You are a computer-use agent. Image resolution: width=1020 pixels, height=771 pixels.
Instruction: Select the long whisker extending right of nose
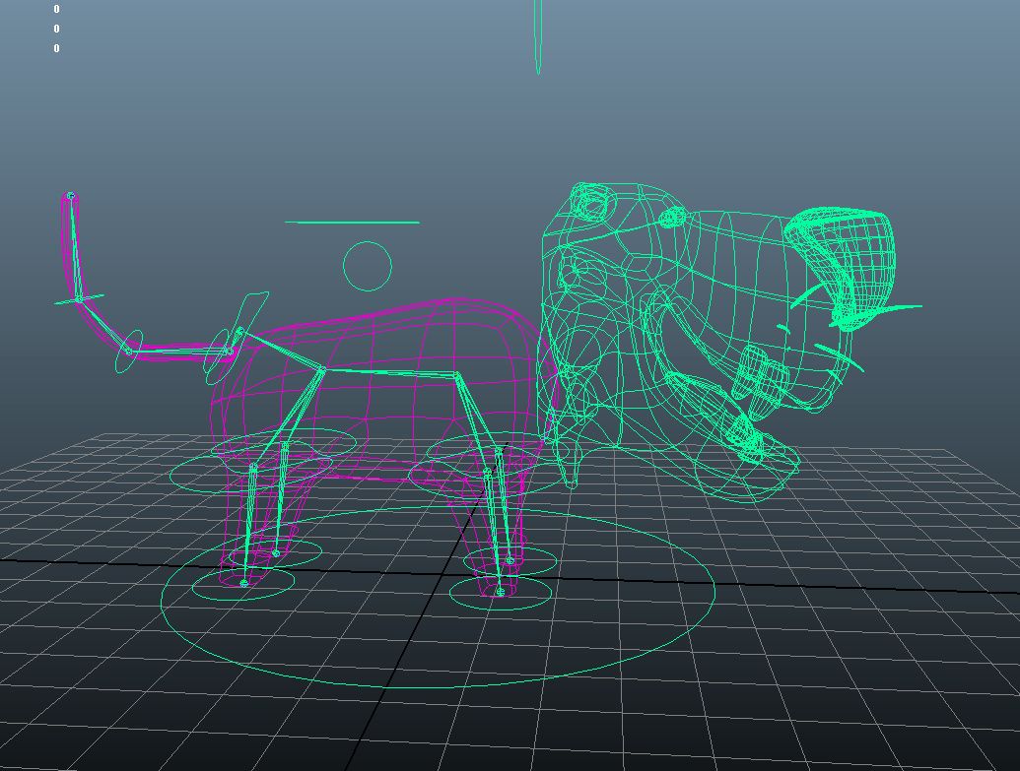[897, 308]
